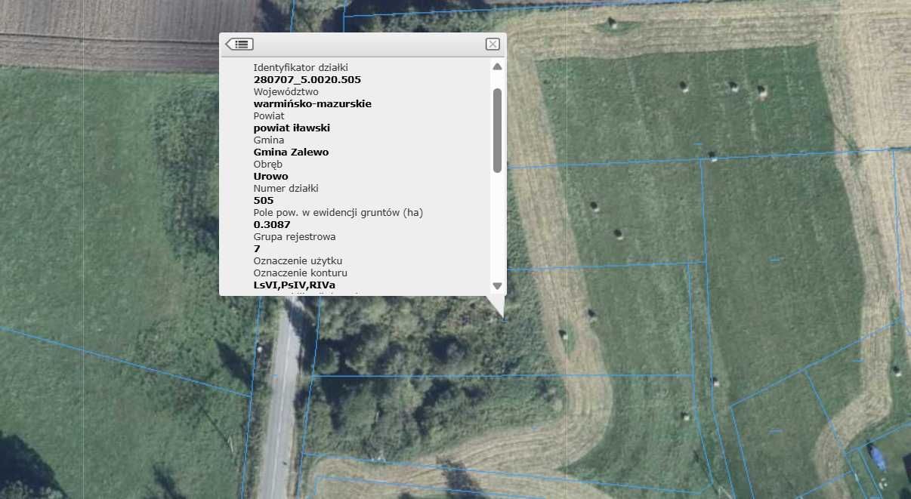Click the label Numer działki
This screenshot has height=499, width=911.
(x=286, y=188)
